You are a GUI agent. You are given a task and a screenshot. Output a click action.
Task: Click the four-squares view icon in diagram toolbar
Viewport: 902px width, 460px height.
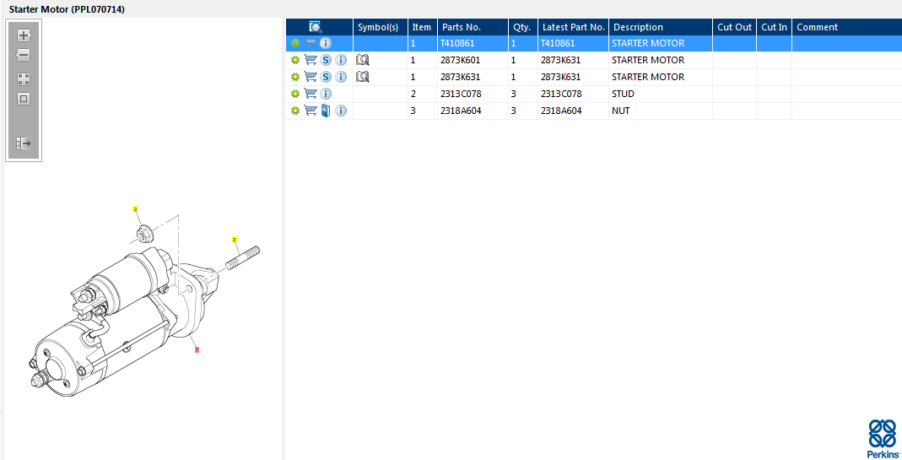tap(24, 79)
